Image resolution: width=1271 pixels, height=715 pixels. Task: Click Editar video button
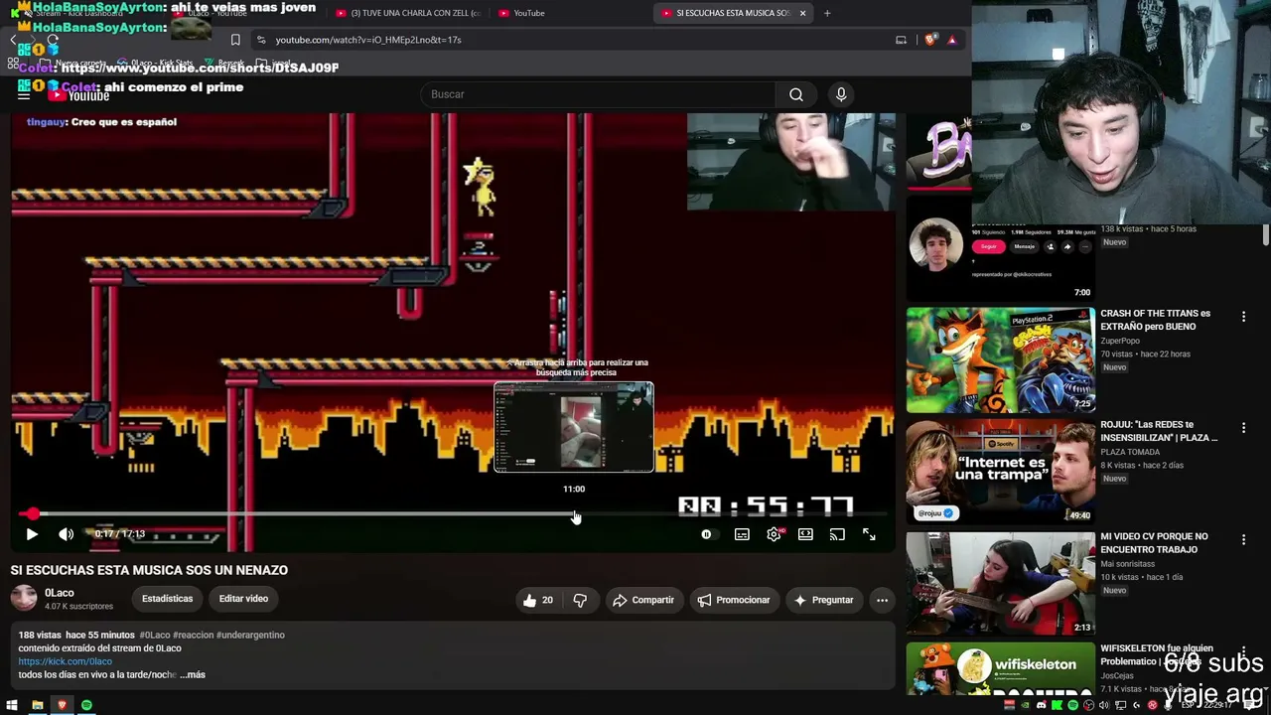tap(243, 599)
